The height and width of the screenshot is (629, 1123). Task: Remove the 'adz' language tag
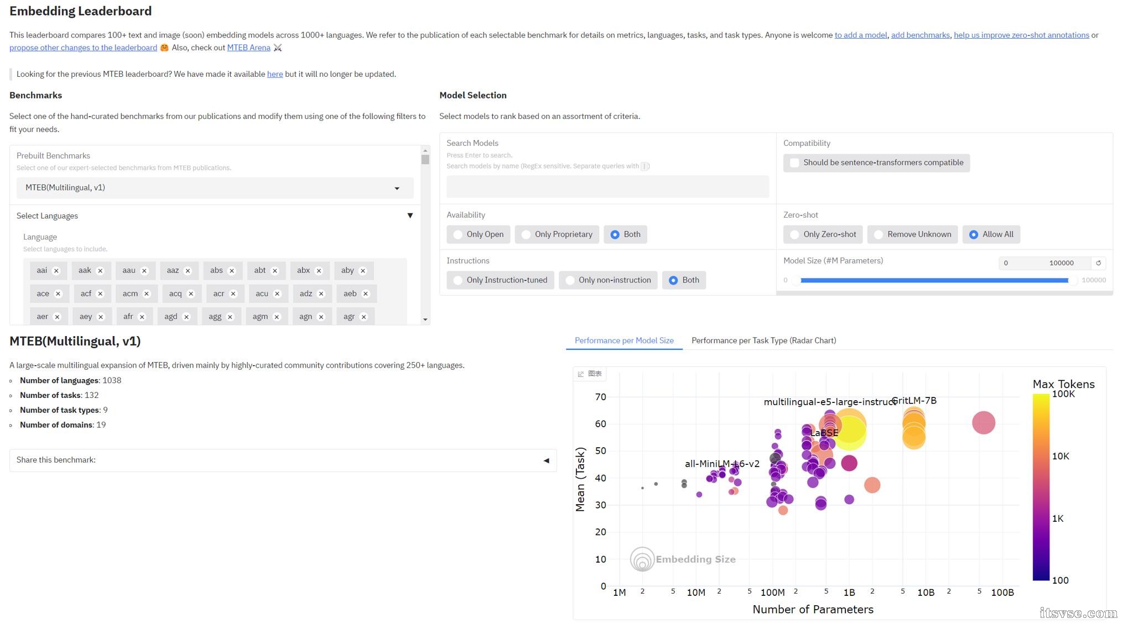point(321,294)
